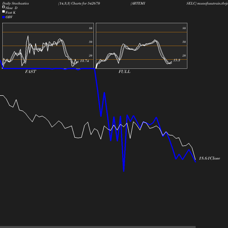
Task: Click the blue OBV legend swatch
Action: 4,17
